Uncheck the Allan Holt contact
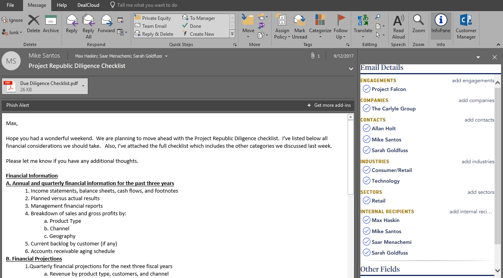Viewport: 503px width, 278px height. click(x=366, y=128)
